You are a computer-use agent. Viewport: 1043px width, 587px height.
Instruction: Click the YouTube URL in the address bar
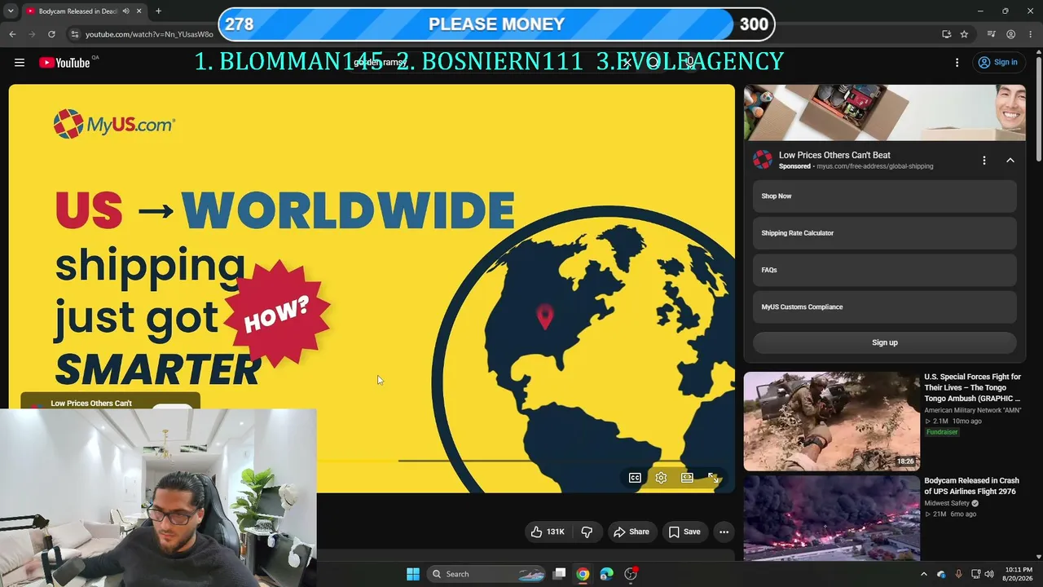pyautogui.click(x=149, y=34)
